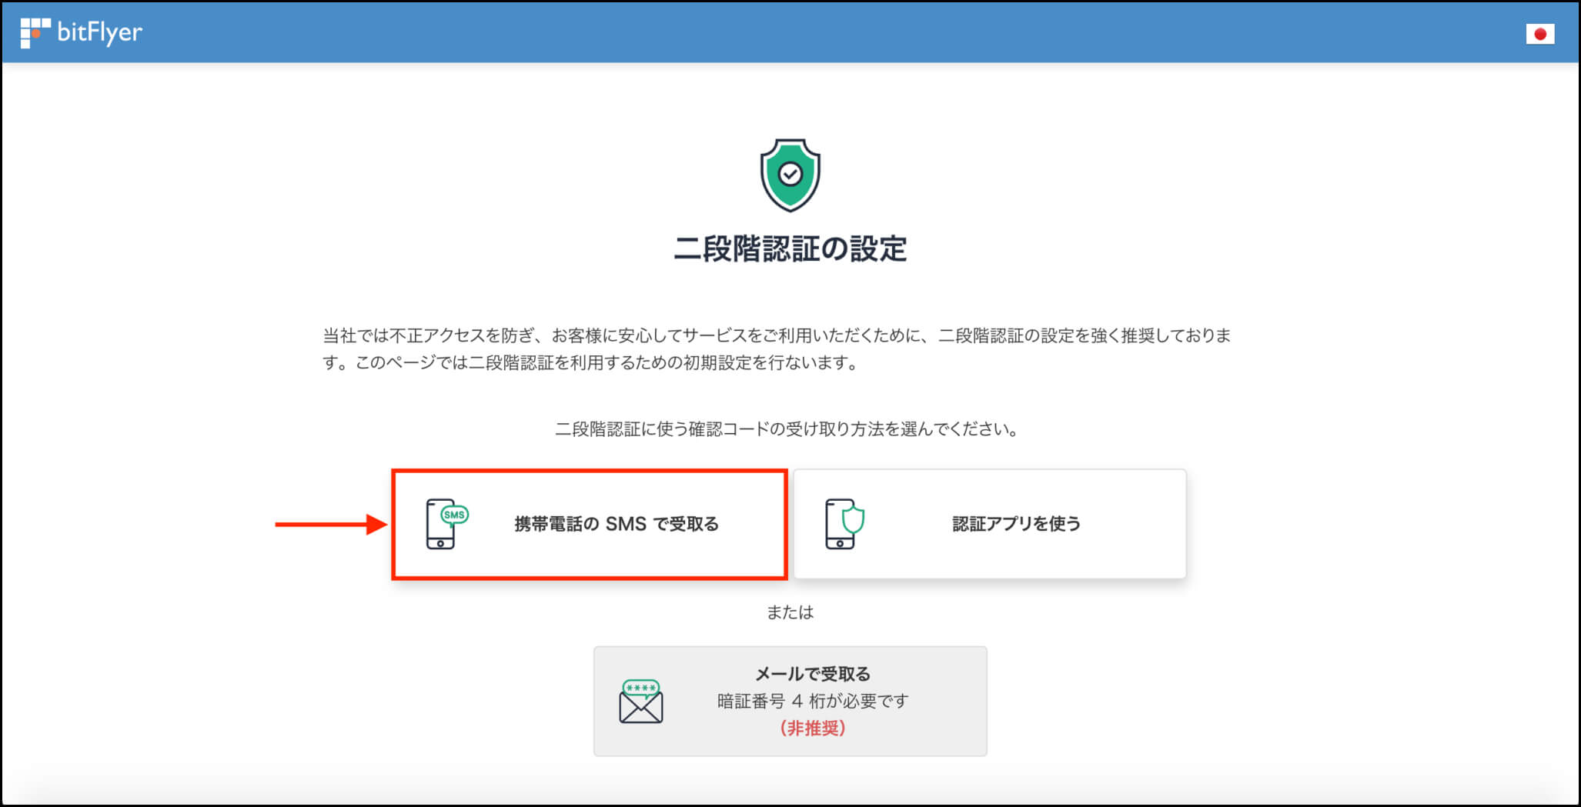Screen dimensions: 1581x807
Task: Click the または separator text
Action: pos(790,612)
